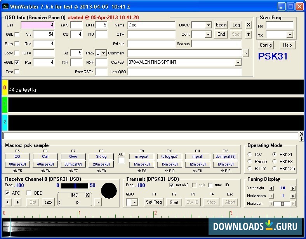Click the left arrow in Receive Channel panel
306x239 pixels.
pos(8,202)
